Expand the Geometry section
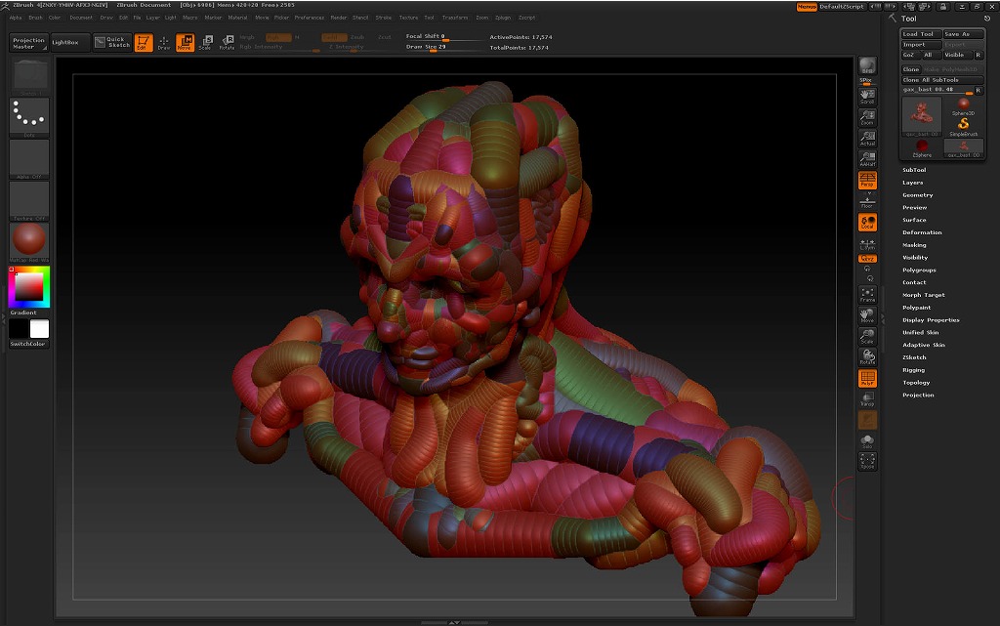The height and width of the screenshot is (626, 1000). [917, 195]
